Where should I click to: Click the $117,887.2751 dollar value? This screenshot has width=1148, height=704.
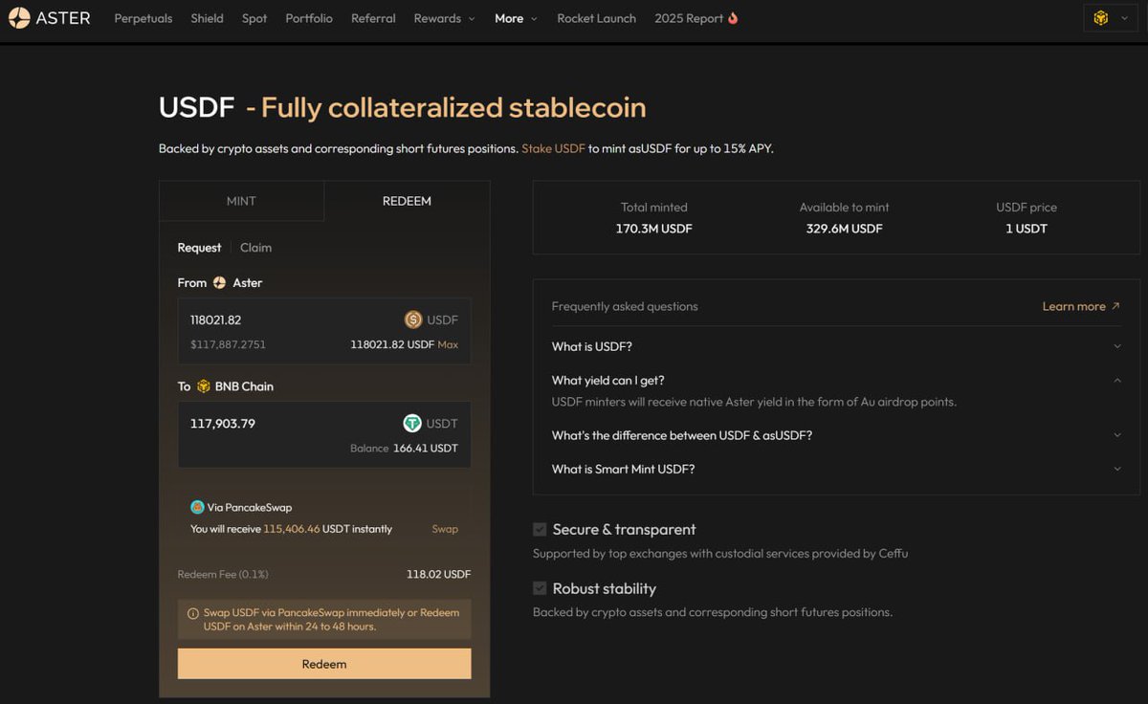pyautogui.click(x=228, y=344)
